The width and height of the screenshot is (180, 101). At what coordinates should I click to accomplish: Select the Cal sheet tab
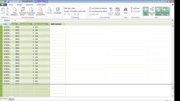click(12, 98)
